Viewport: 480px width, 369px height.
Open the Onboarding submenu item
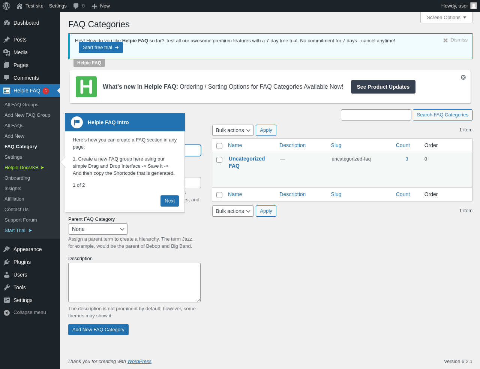click(x=17, y=178)
